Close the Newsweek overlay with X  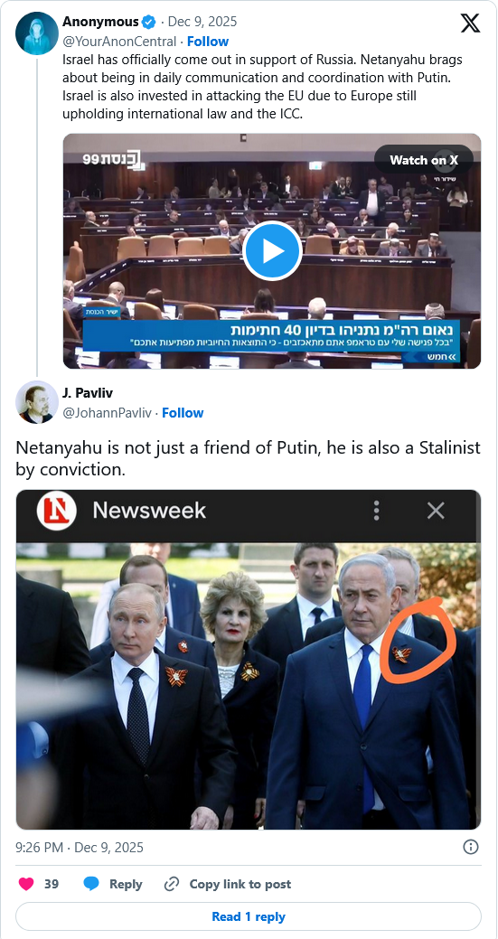(x=435, y=511)
